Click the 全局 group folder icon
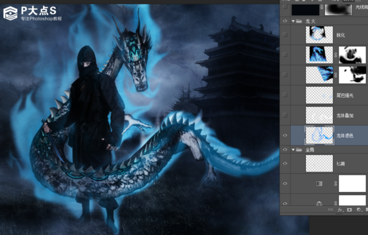Image resolution: width=368 pixels, height=235 pixels. (x=299, y=149)
